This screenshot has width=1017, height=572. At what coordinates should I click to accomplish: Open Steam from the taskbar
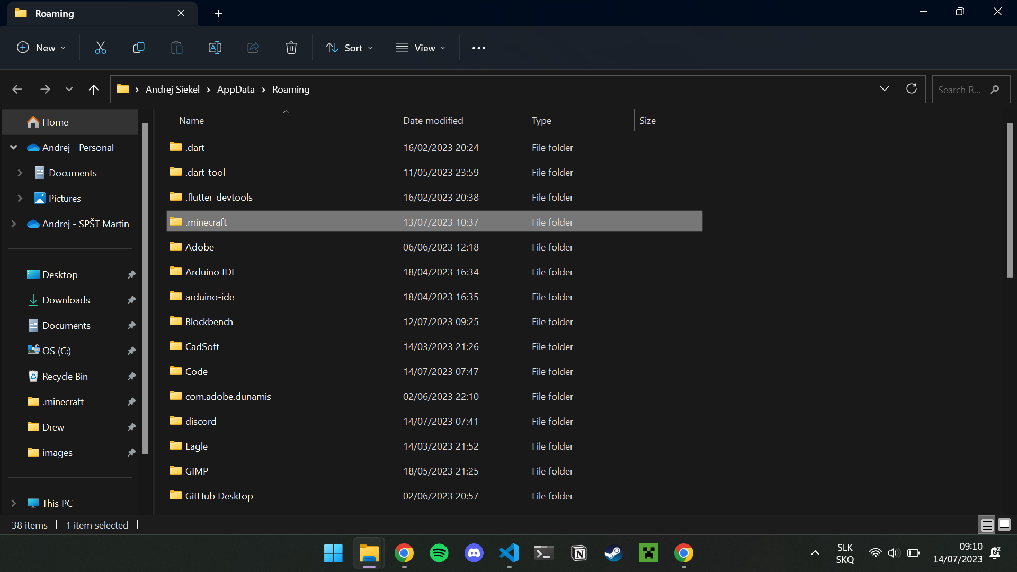(614, 553)
